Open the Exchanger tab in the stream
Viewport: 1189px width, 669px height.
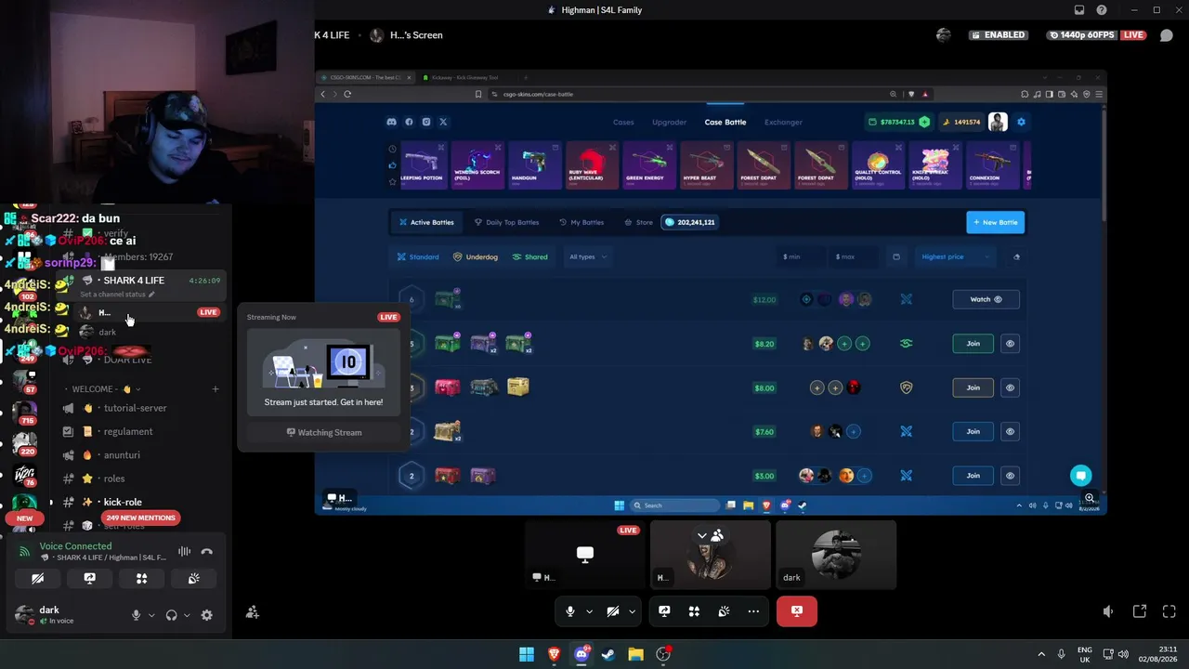[783, 122]
